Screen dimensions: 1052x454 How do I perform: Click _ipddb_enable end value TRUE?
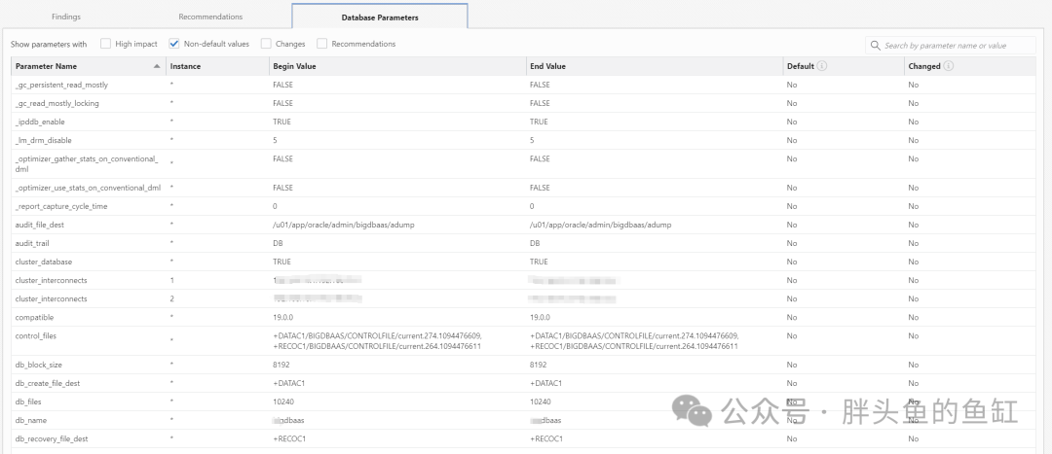[539, 122]
